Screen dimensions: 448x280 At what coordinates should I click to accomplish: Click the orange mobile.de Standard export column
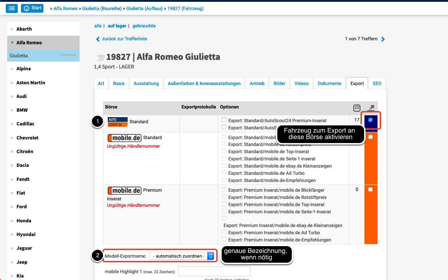click(x=371, y=159)
